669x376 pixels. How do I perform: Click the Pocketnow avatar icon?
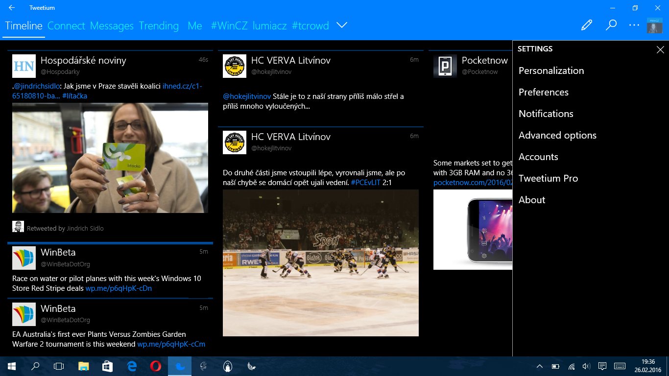click(x=445, y=66)
